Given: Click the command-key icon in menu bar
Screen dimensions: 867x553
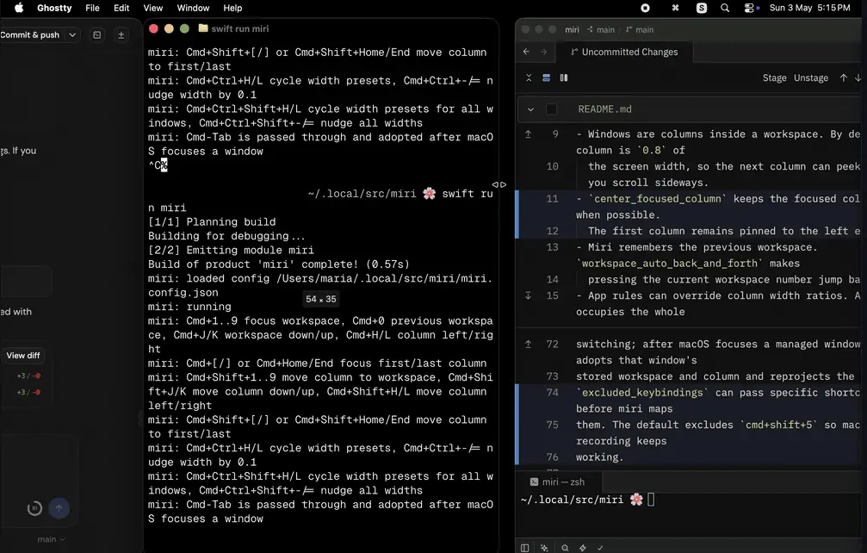Looking at the screenshot, I should point(675,8).
